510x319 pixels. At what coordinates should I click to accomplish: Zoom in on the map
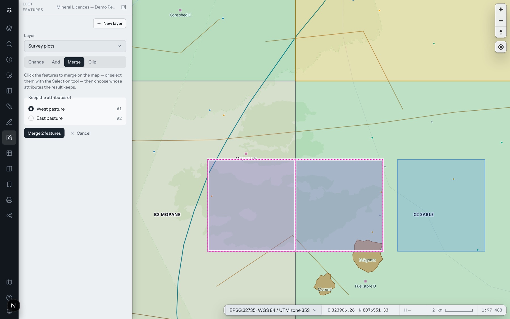coord(501,10)
